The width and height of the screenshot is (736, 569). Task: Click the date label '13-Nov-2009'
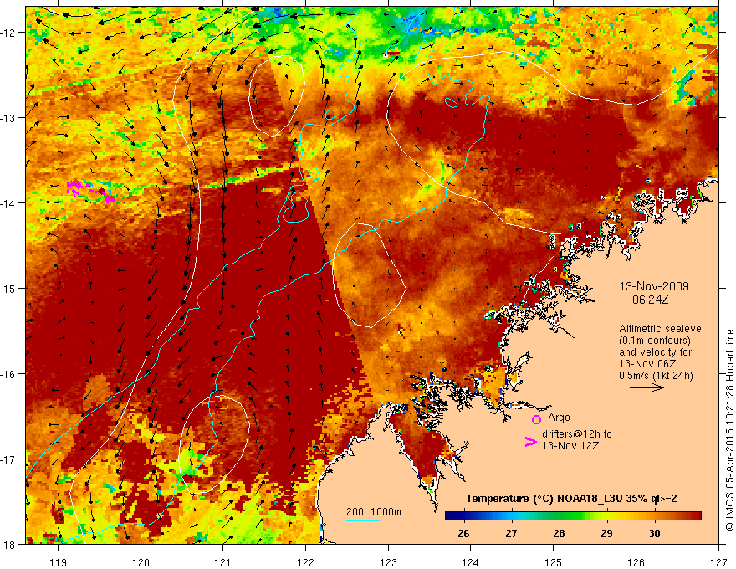pos(654,286)
